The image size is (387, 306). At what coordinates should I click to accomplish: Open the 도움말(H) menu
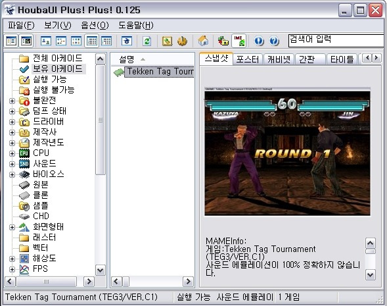(x=136, y=25)
